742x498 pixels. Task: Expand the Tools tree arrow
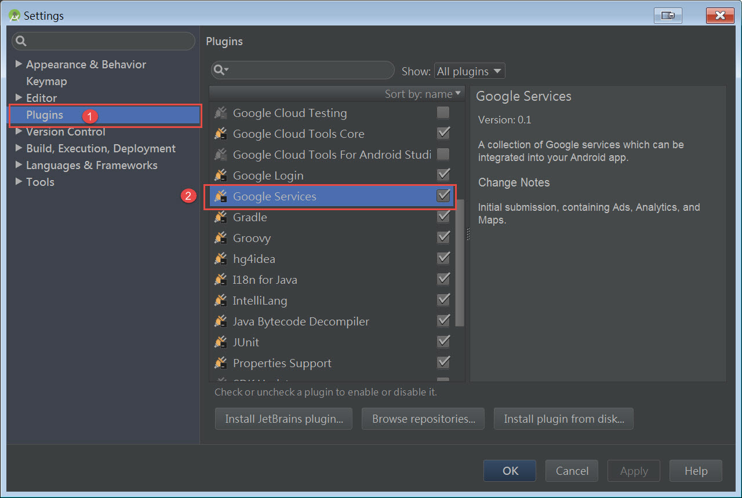click(x=19, y=181)
